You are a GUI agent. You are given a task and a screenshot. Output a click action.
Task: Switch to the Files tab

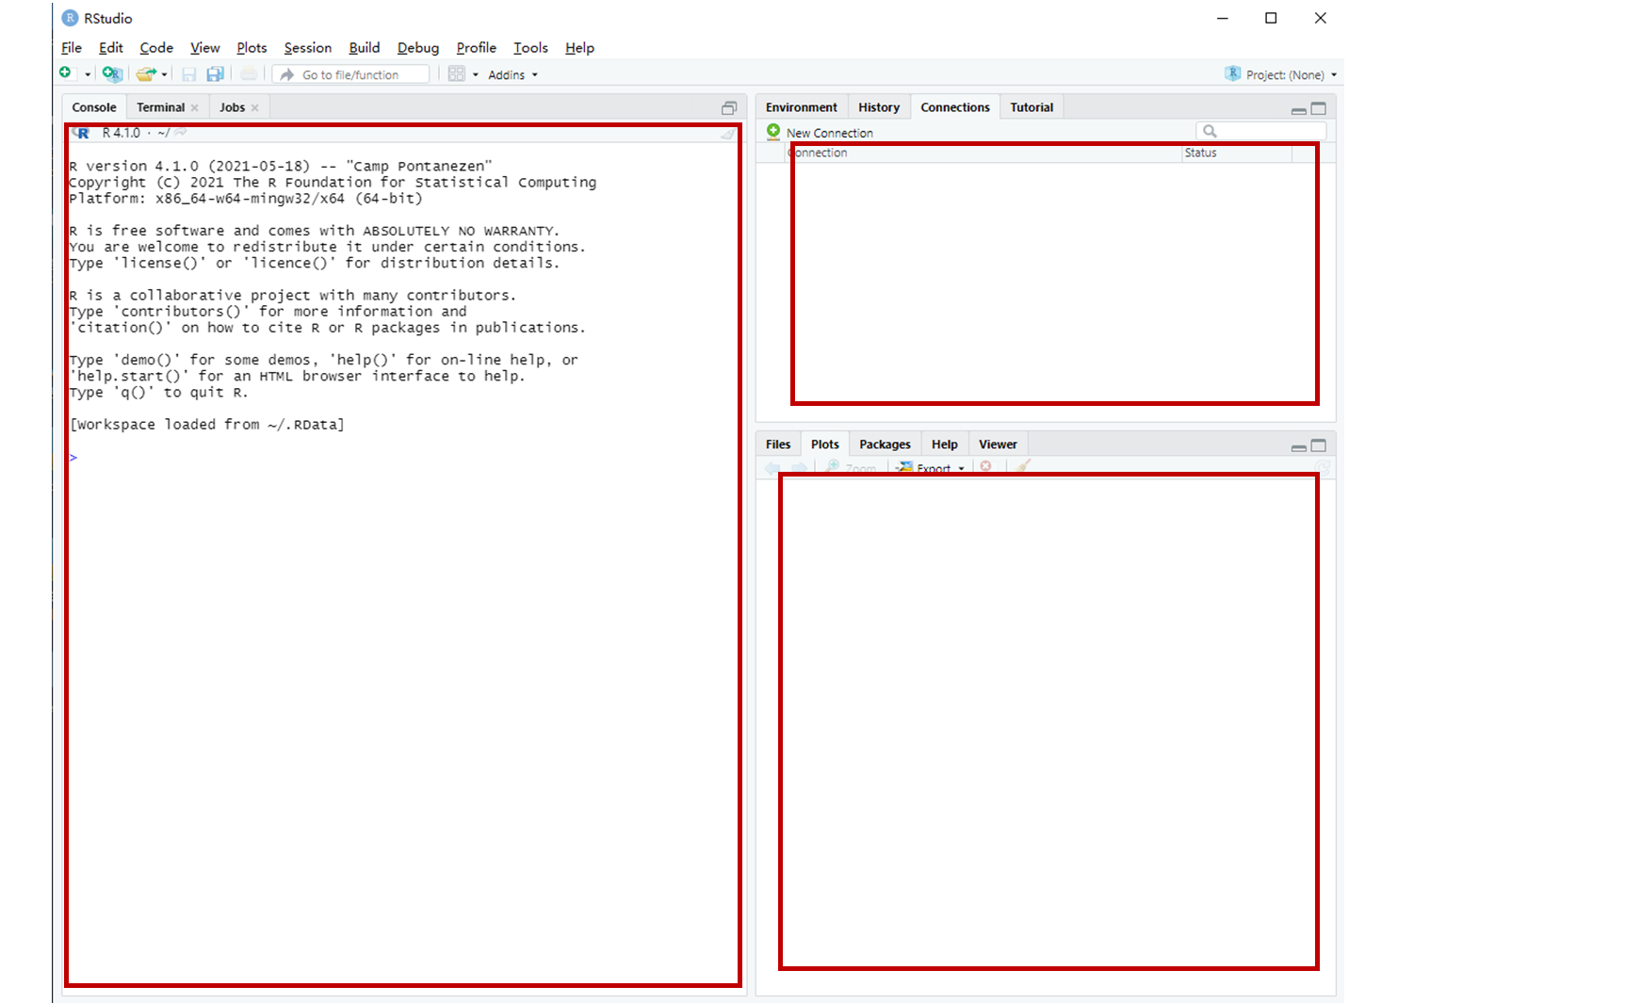(x=778, y=445)
